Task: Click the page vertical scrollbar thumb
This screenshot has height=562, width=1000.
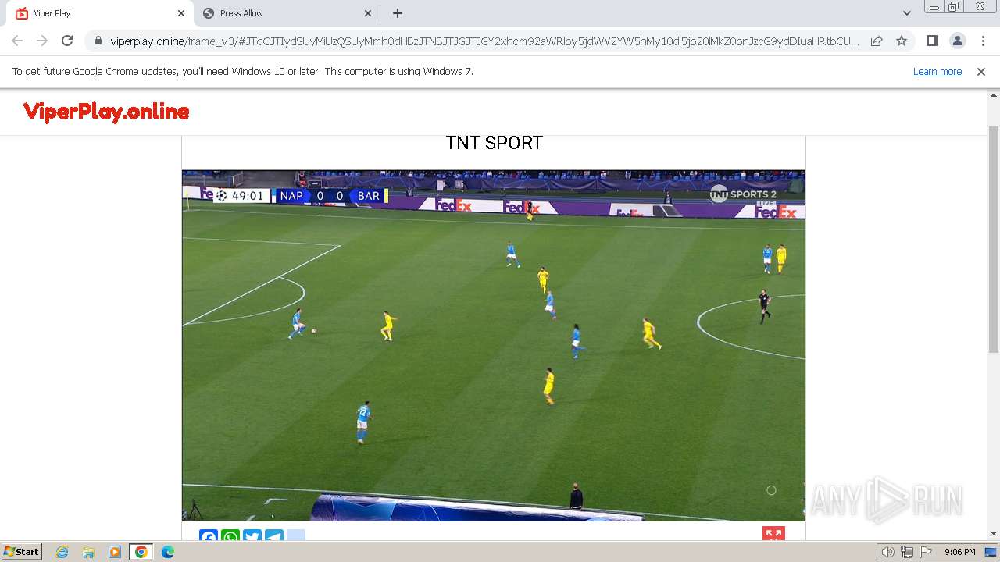Action: [994, 238]
